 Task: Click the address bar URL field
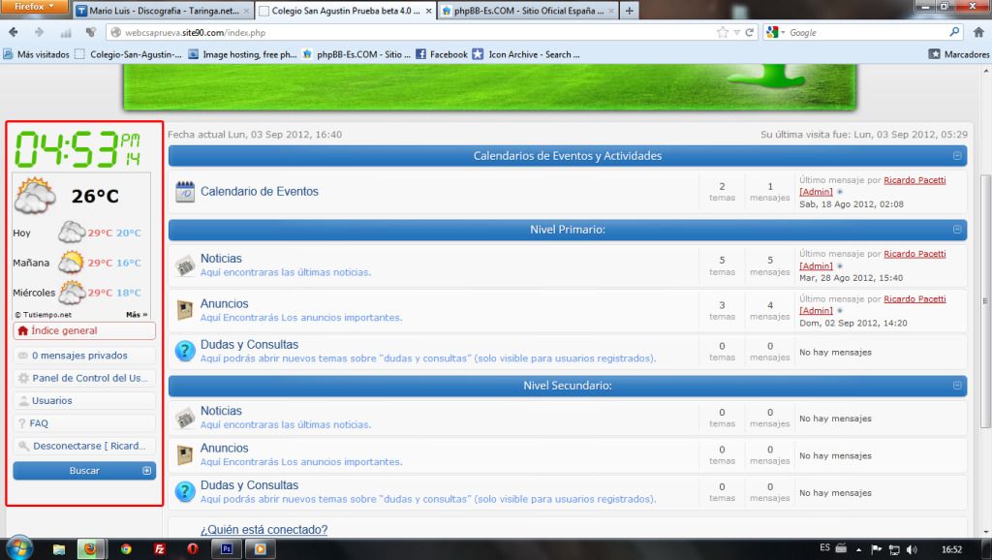(418, 32)
